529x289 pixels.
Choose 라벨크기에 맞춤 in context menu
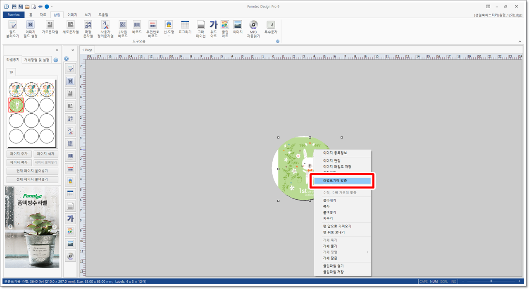tap(342, 181)
